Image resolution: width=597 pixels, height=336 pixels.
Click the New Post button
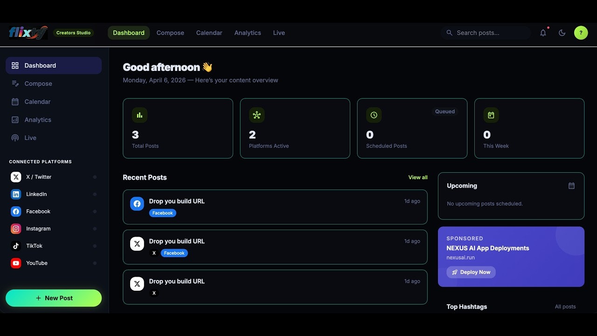click(x=54, y=298)
